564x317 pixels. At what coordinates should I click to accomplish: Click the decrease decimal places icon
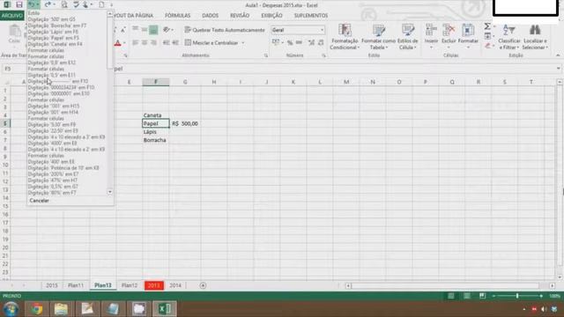[x=321, y=43]
